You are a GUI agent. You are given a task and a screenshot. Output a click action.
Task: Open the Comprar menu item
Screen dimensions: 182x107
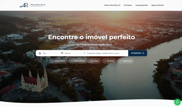pos(128,5)
